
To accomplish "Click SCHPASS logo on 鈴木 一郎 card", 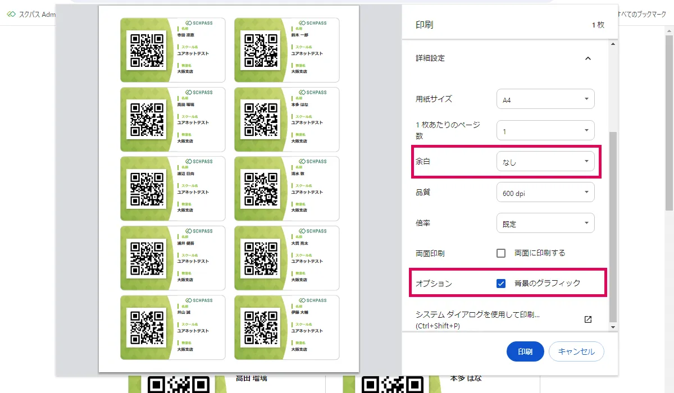I will 312,23.
